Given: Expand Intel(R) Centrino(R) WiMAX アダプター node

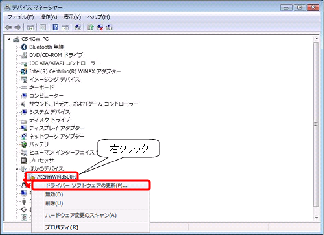Looking at the screenshot, I should pos(17,71).
